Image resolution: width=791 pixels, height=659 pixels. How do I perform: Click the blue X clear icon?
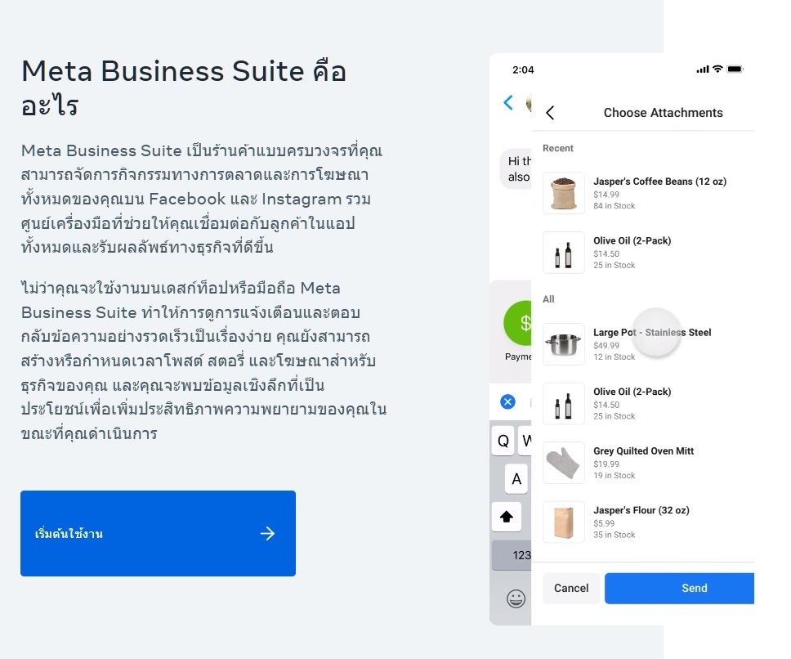[507, 401]
